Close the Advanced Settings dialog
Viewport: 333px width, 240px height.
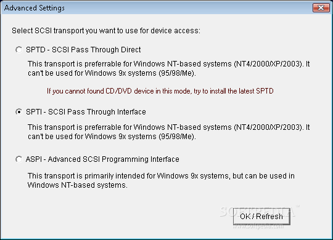point(321,8)
